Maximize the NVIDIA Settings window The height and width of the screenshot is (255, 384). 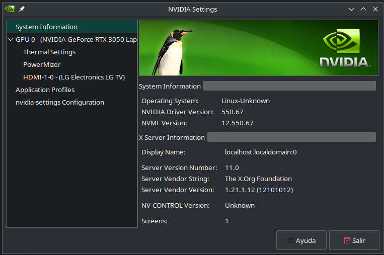[363, 9]
